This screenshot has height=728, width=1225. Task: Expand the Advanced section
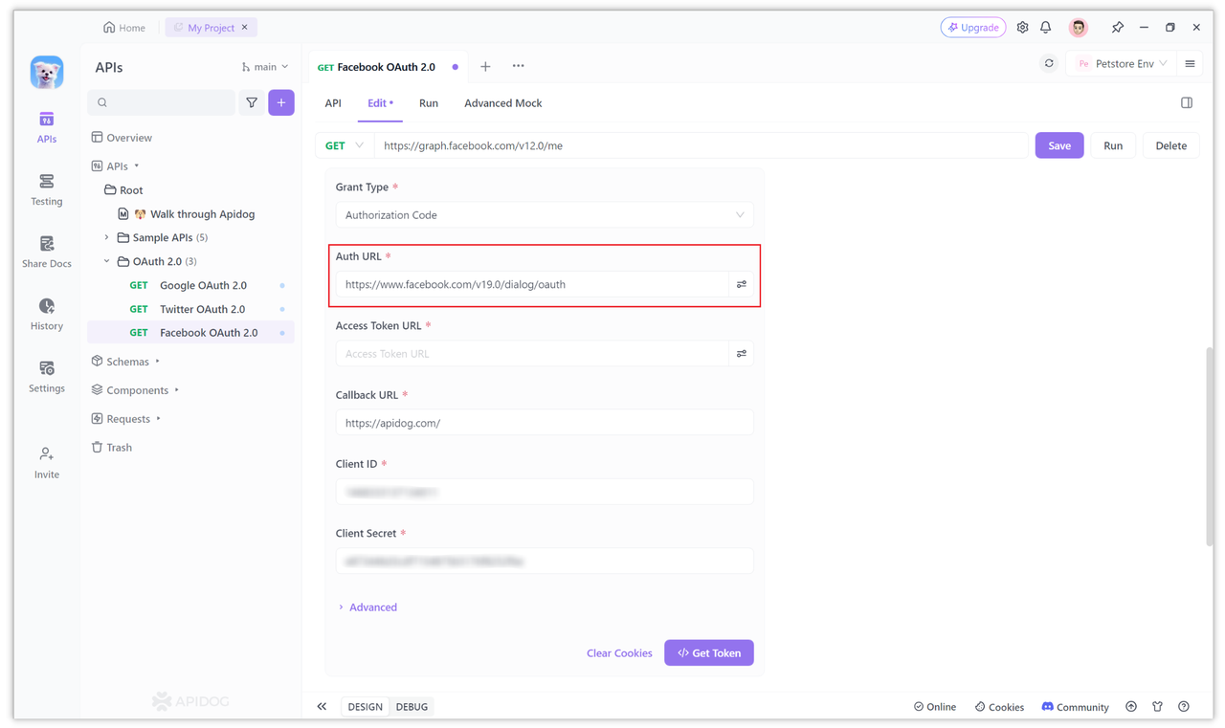tap(367, 607)
